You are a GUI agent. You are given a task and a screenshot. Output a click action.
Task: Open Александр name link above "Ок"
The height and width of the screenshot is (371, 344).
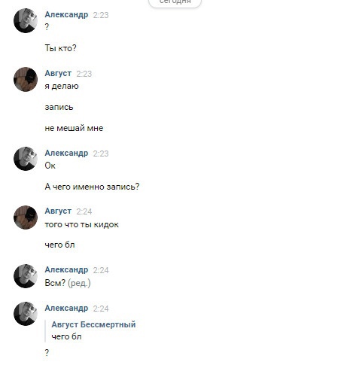[x=66, y=153]
